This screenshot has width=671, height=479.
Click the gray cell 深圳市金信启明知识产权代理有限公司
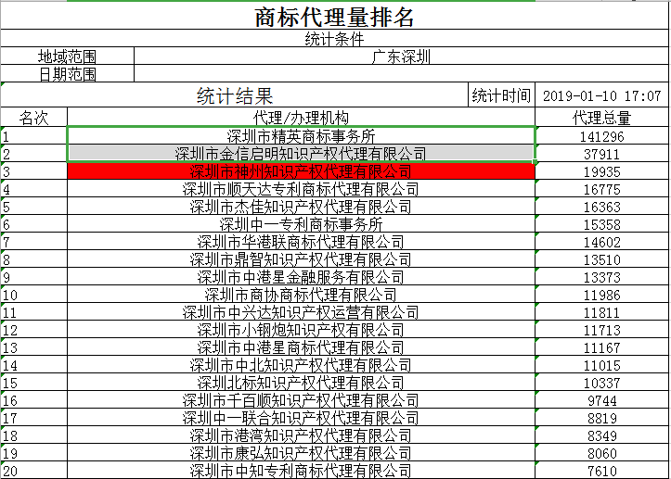[302, 154]
